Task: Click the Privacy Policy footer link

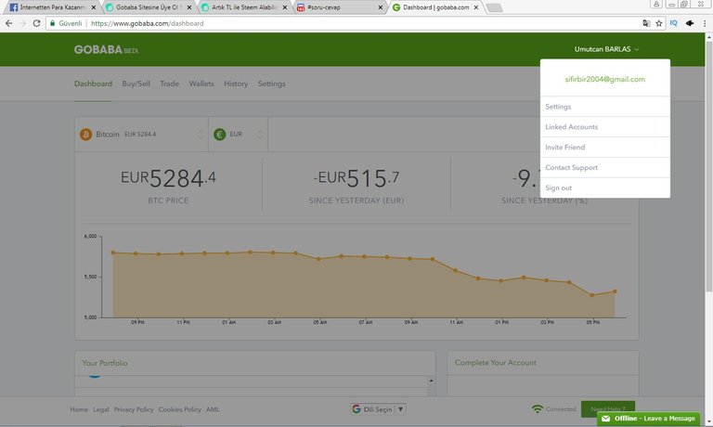Action: [x=134, y=409]
